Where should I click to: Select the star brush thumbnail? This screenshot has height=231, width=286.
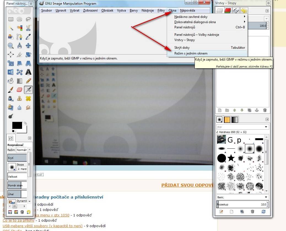(231, 158)
